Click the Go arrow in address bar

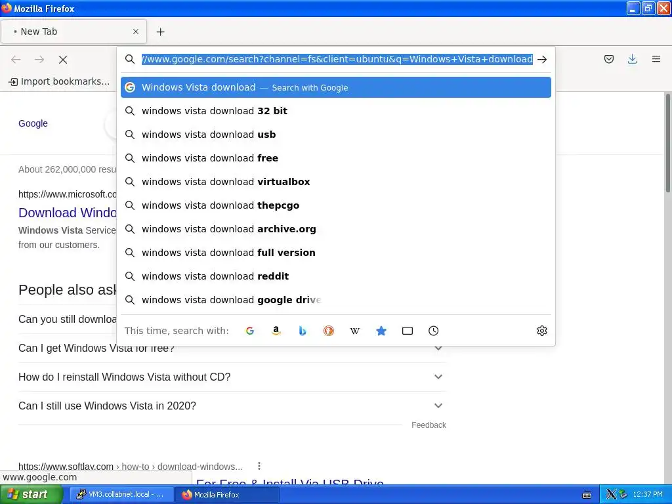coord(542,59)
